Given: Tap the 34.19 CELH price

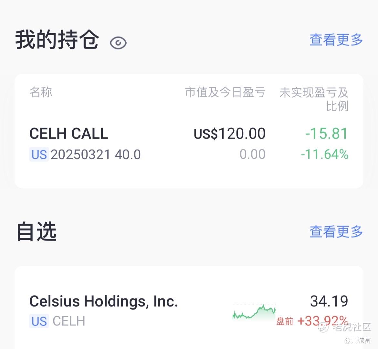Looking at the screenshot, I should [x=329, y=301].
